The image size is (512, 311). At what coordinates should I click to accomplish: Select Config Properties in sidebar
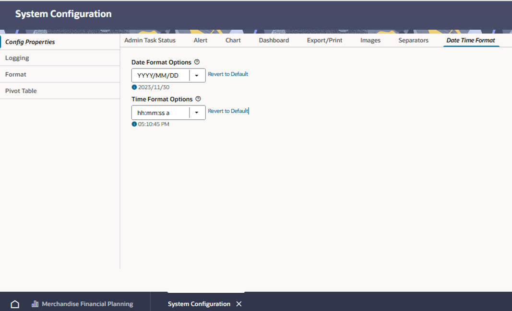click(60, 42)
